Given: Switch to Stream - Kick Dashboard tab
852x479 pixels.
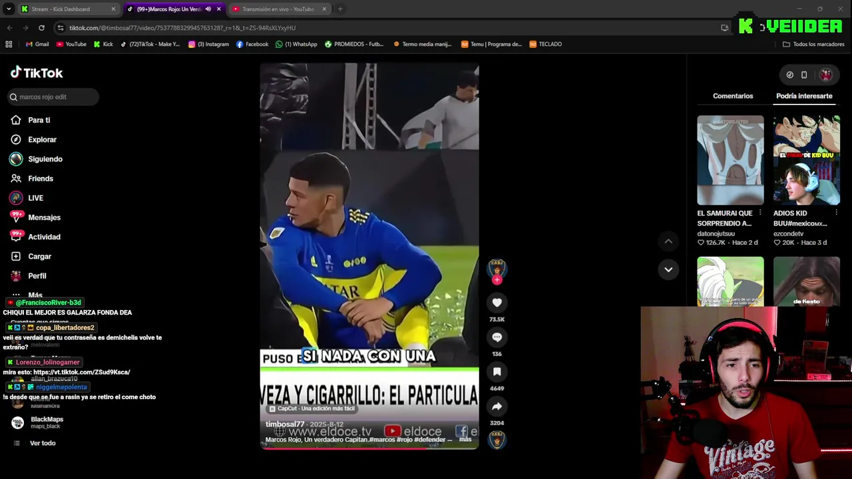Looking at the screenshot, I should [x=67, y=9].
